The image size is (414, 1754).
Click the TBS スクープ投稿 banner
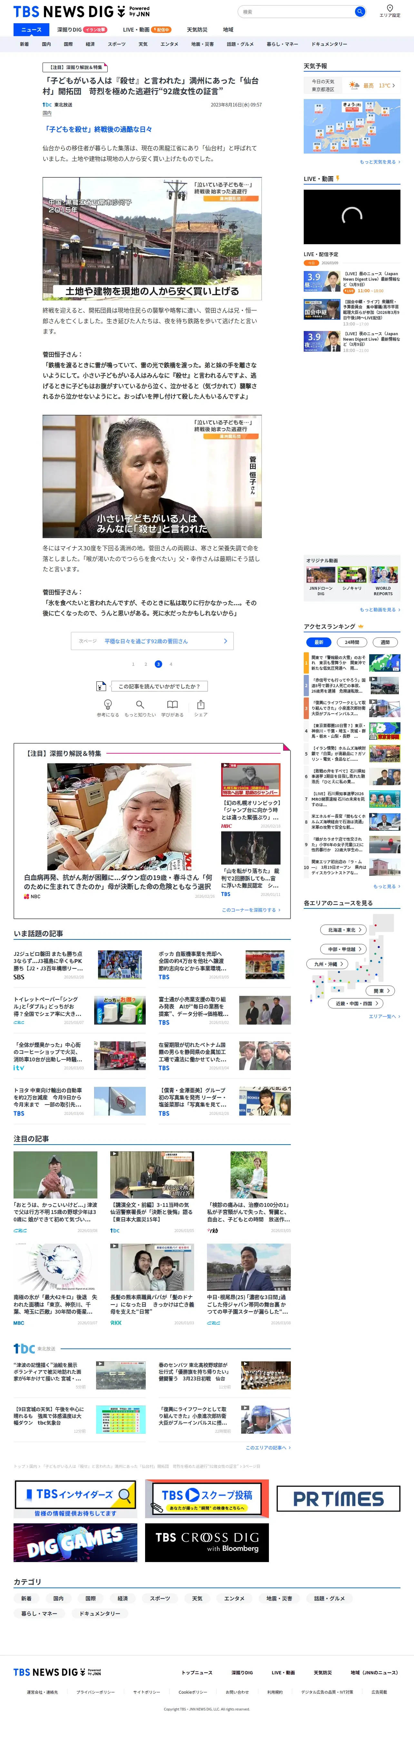tap(207, 1499)
